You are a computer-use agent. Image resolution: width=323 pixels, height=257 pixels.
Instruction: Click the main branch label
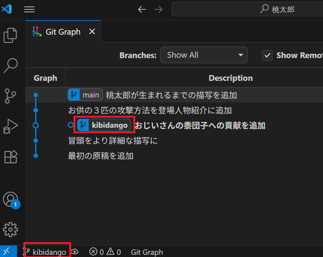[85, 95]
